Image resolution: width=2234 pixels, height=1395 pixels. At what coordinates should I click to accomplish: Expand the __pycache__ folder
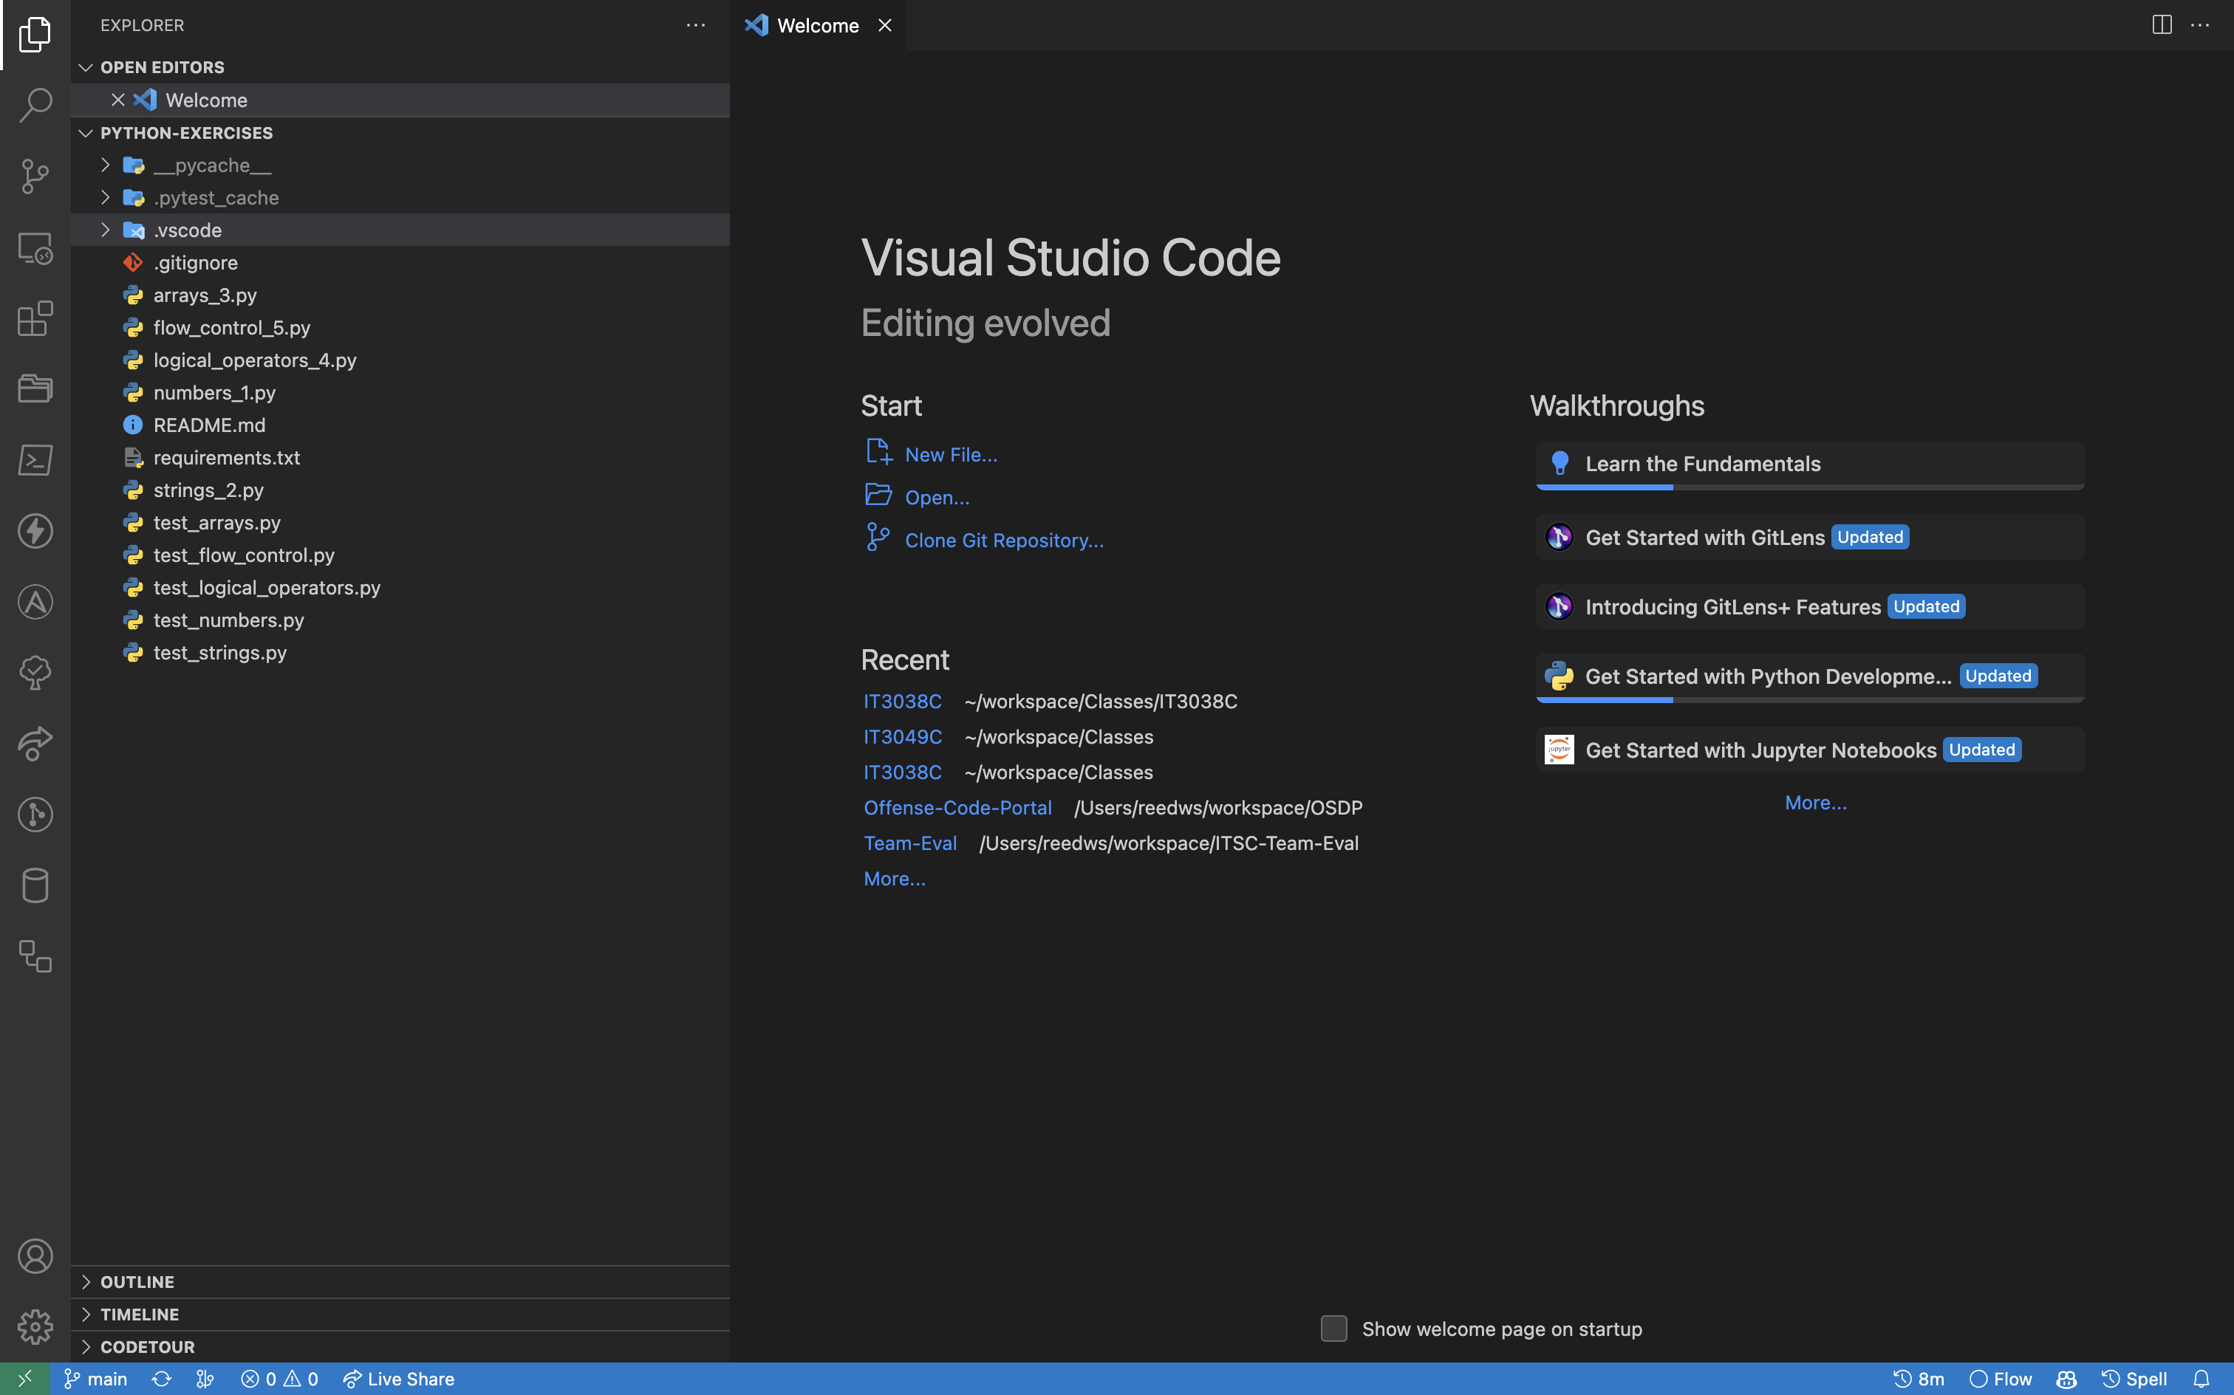pyautogui.click(x=400, y=165)
